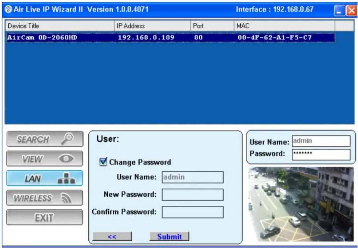Image resolution: width=358 pixels, height=248 pixels.
Task: Click the 192.168.0.109 IP address cell
Action: 146,37
